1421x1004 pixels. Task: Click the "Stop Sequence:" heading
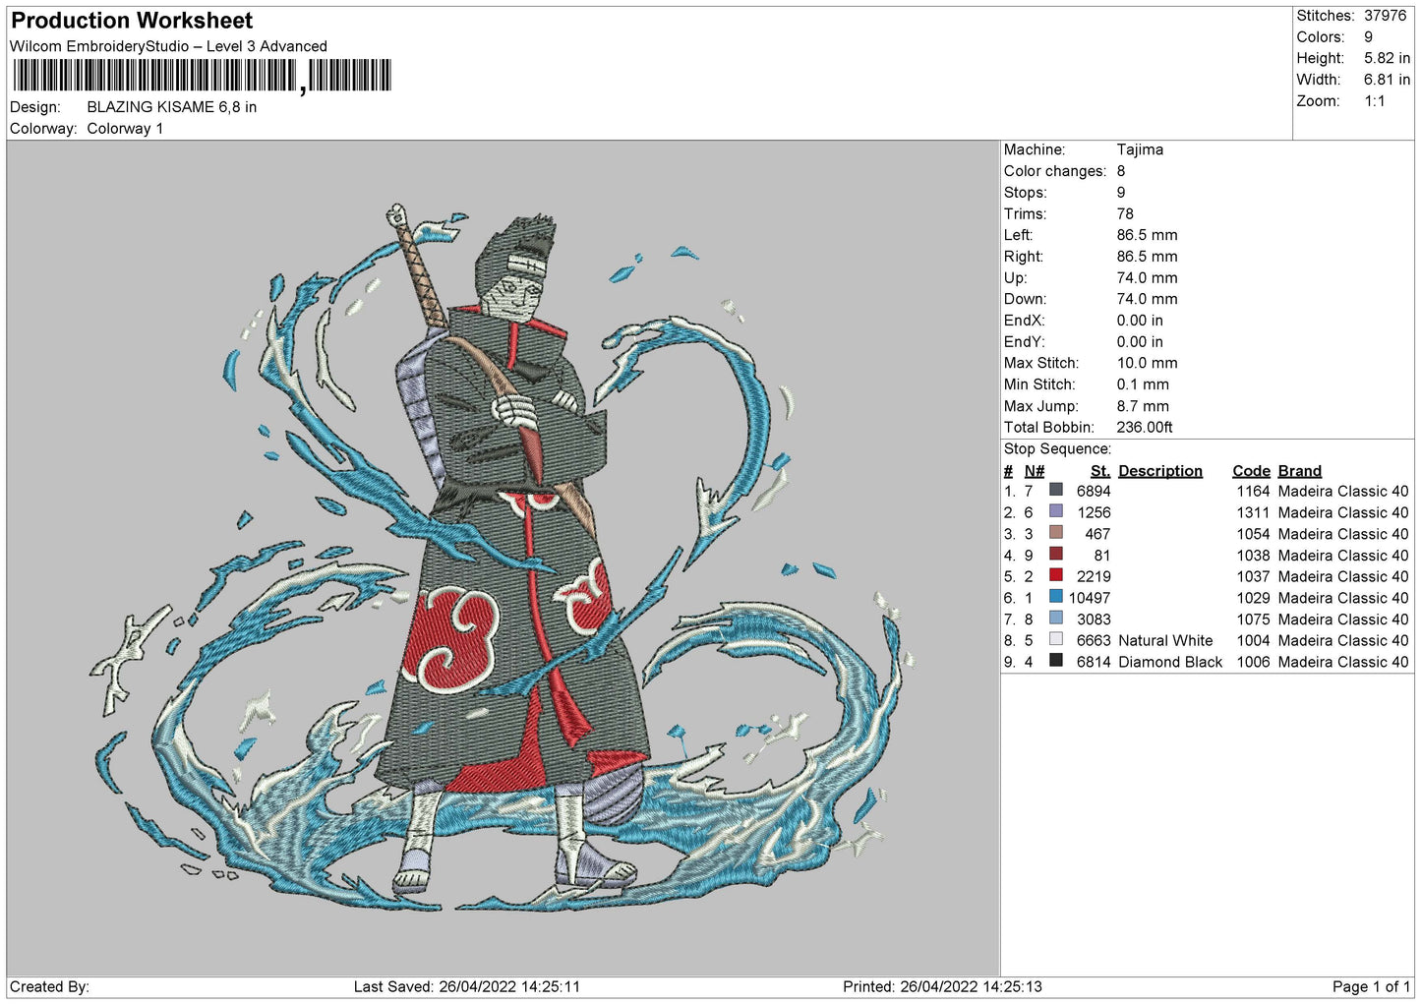pyautogui.click(x=1057, y=449)
